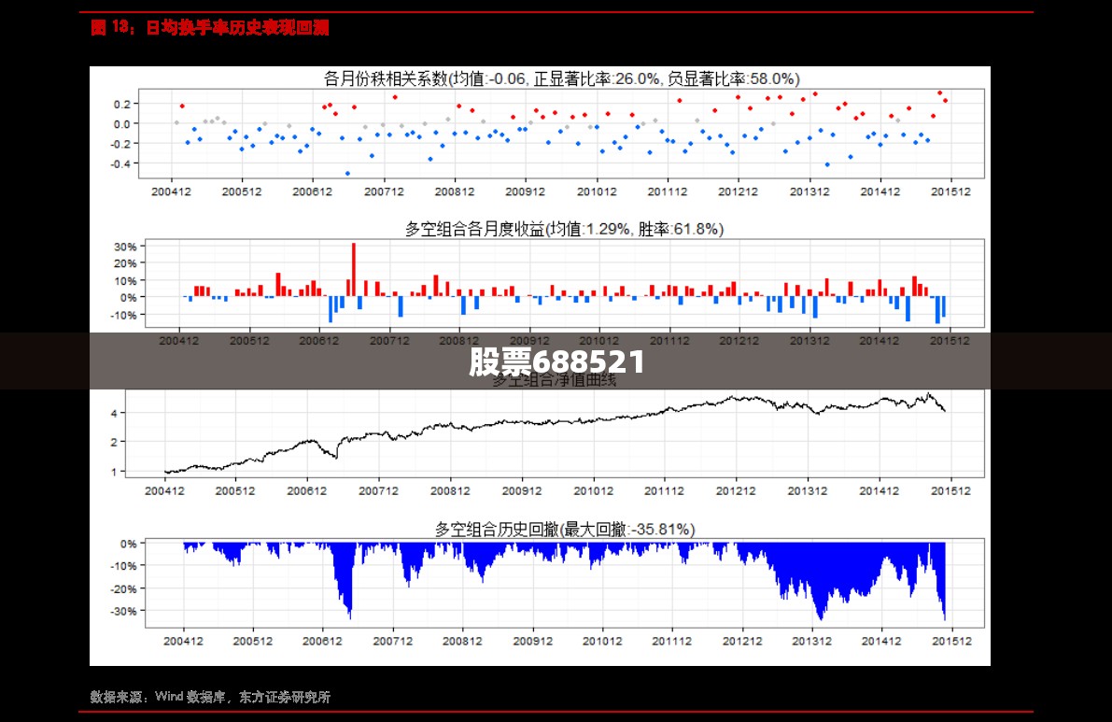This screenshot has height=722, width=1112.
Task: Click x-axis label '201112' under the drawdown chart
Action: [x=671, y=641]
